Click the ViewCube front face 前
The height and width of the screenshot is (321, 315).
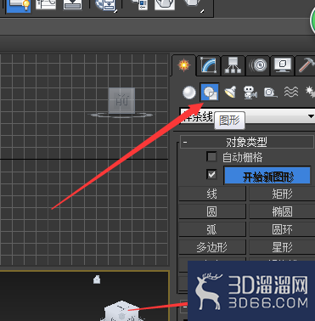click(x=121, y=100)
